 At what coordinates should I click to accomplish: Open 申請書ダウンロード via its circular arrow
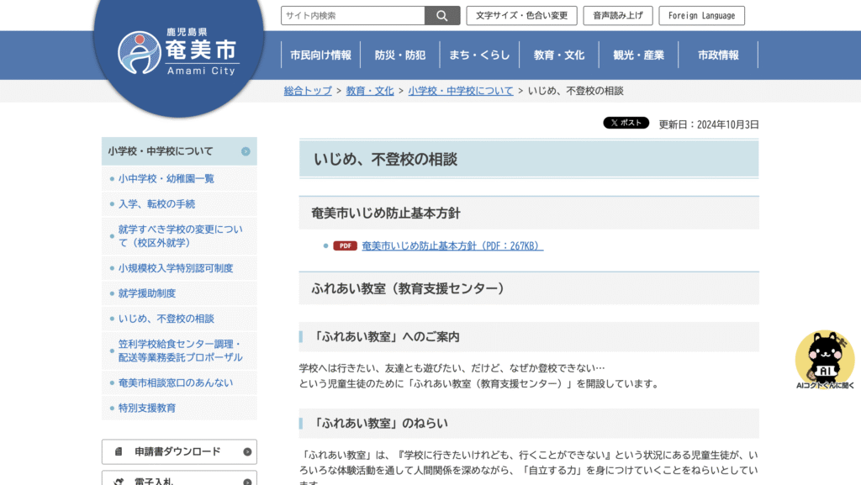click(x=246, y=451)
